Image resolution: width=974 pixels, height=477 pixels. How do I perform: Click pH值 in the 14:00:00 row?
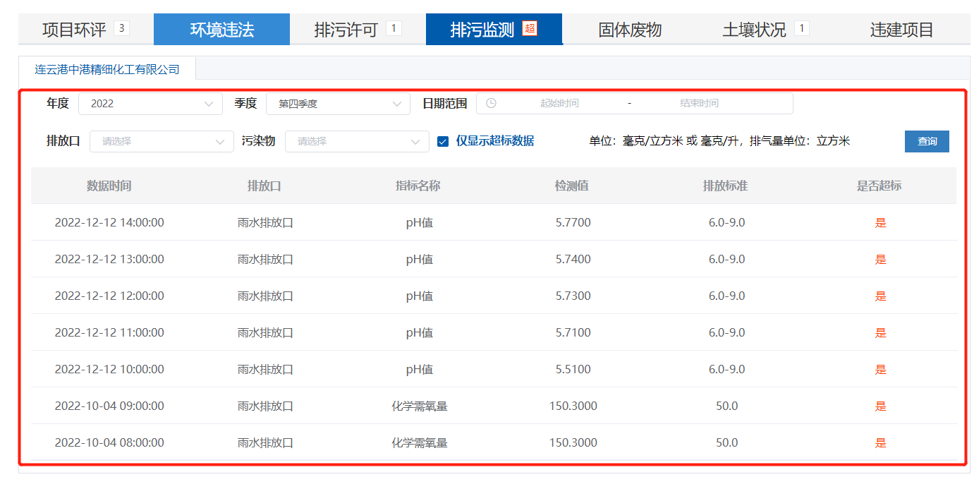[420, 223]
